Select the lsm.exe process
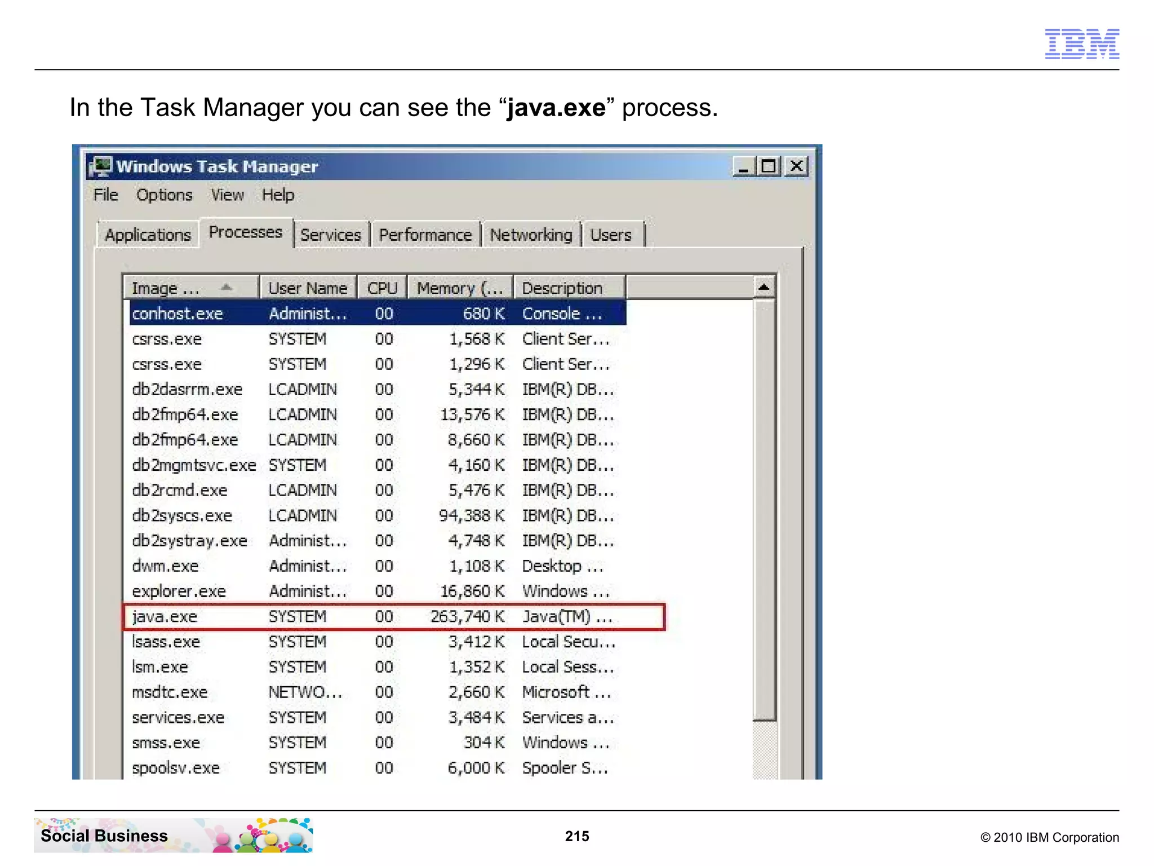The width and height of the screenshot is (1154, 866). (x=378, y=667)
